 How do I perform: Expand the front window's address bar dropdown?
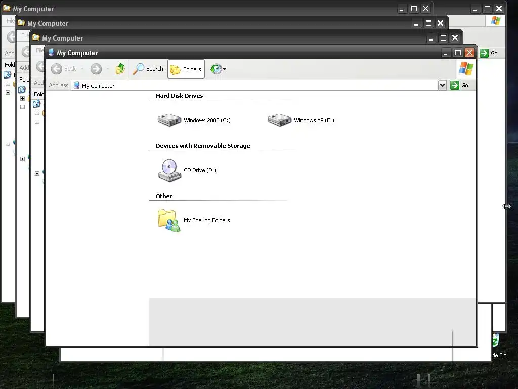coord(442,85)
